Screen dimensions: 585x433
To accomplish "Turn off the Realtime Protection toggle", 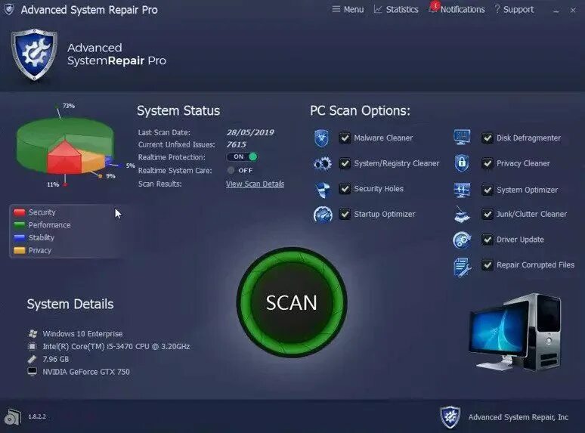I will pos(242,156).
